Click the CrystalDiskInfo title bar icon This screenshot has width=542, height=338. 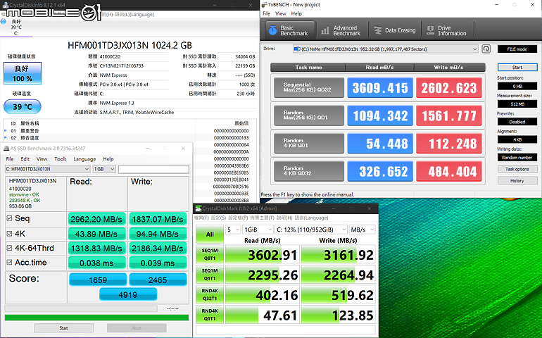click(5, 5)
